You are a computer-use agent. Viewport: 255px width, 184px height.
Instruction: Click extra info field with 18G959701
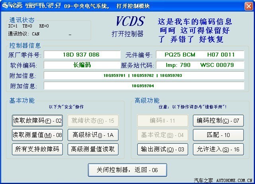click(x=144, y=75)
